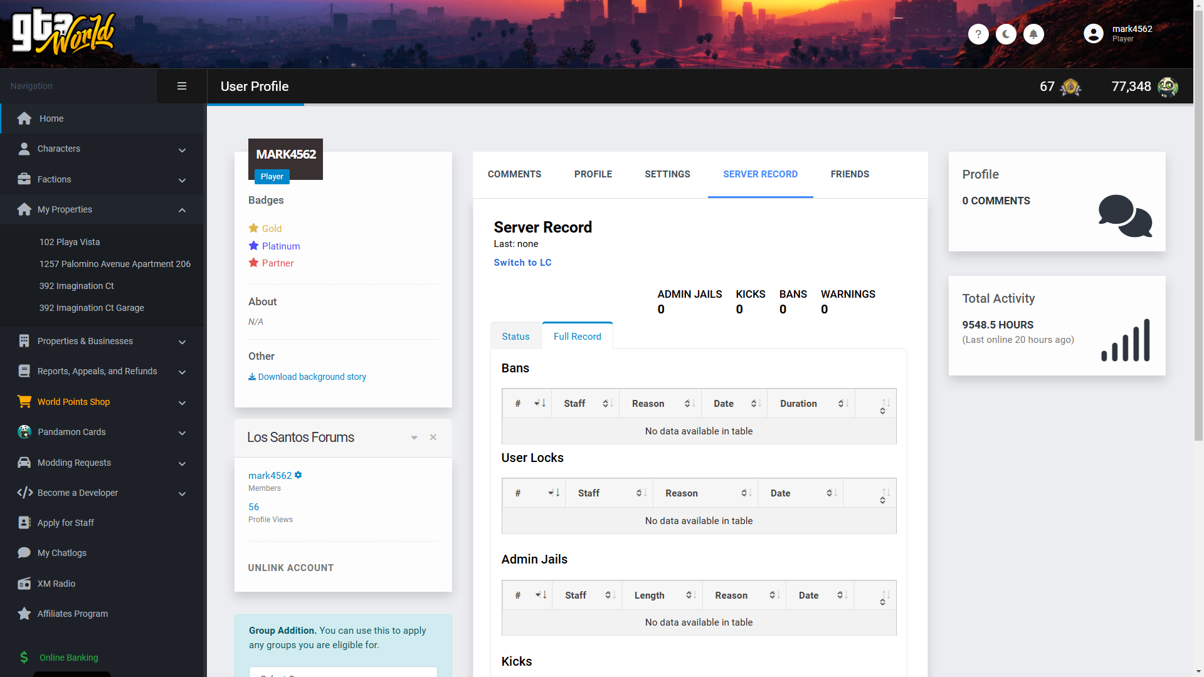Sort Bans table by Staff column
Viewport: 1204px width, 677px height.
tap(586, 404)
